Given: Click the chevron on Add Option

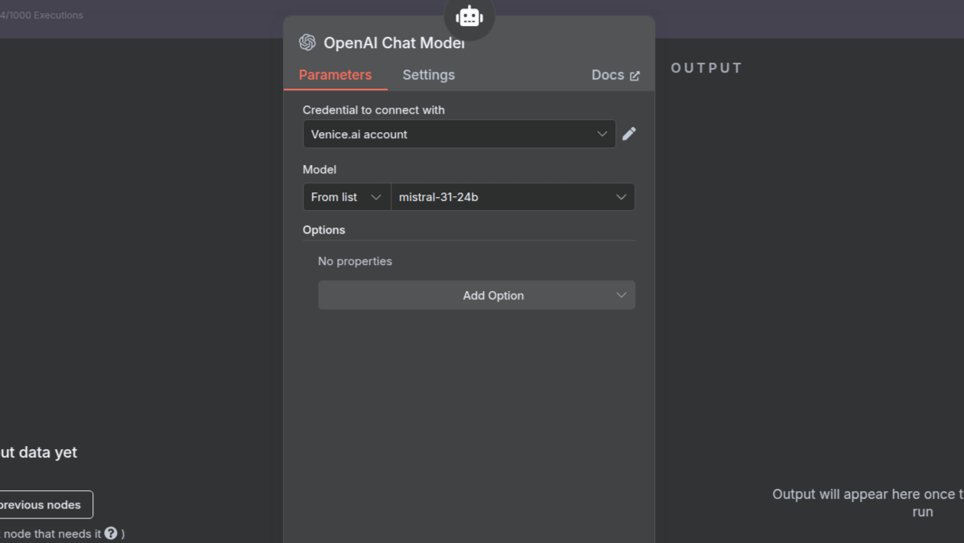Looking at the screenshot, I should (621, 296).
